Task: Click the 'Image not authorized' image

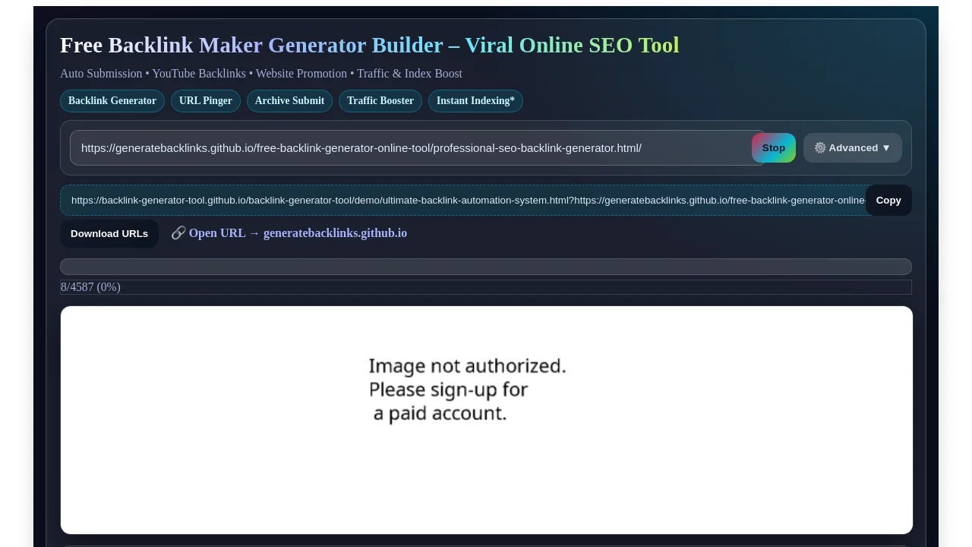Action: click(487, 420)
